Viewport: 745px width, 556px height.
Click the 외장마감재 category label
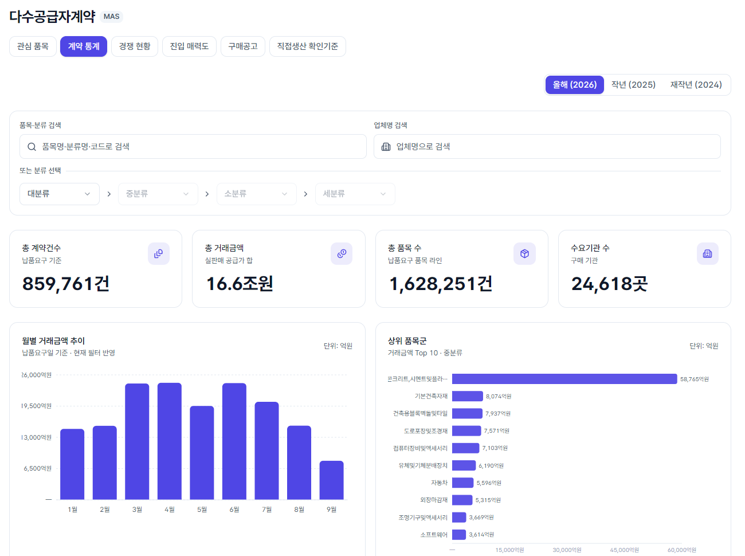434,500
